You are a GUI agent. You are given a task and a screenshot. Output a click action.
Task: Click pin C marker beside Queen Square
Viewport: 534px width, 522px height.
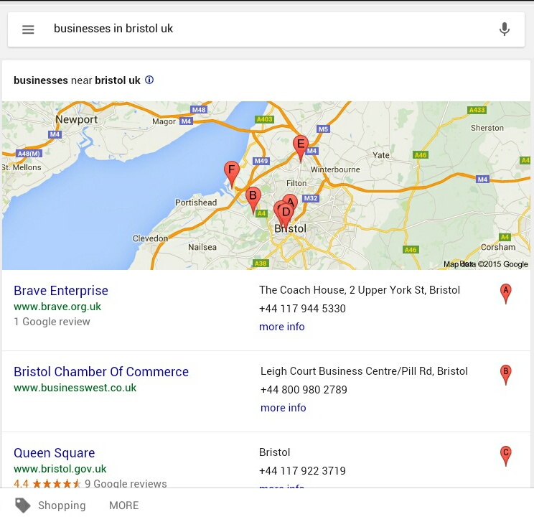(x=506, y=455)
